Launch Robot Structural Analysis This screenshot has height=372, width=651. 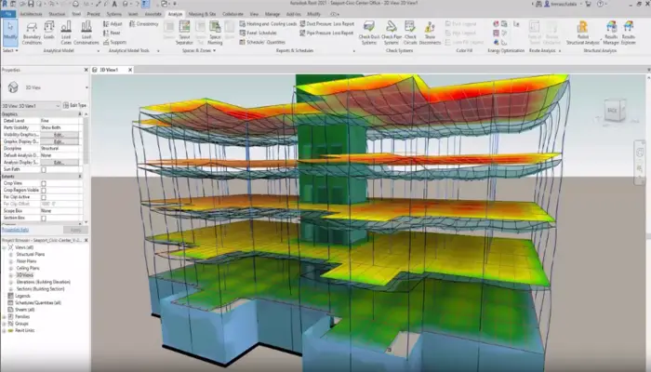pyautogui.click(x=582, y=31)
